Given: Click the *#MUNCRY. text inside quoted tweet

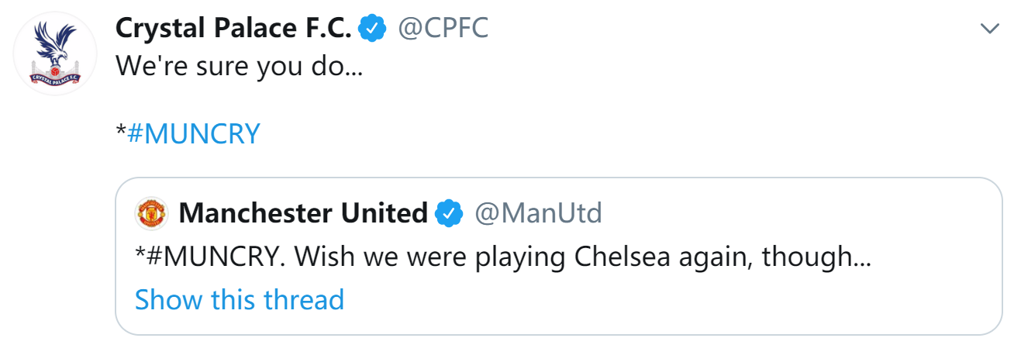Looking at the screenshot, I should (x=199, y=257).
